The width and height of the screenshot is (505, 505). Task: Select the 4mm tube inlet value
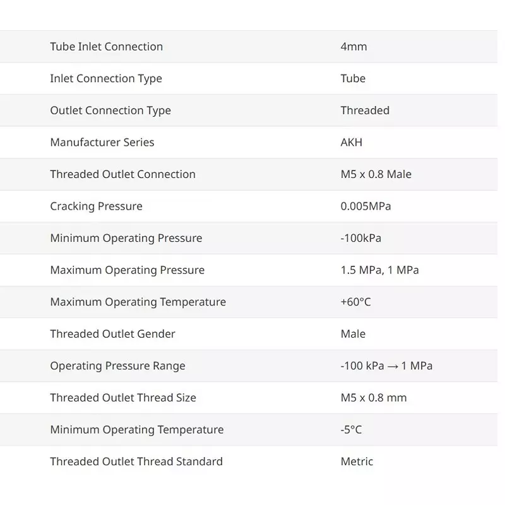tap(353, 47)
